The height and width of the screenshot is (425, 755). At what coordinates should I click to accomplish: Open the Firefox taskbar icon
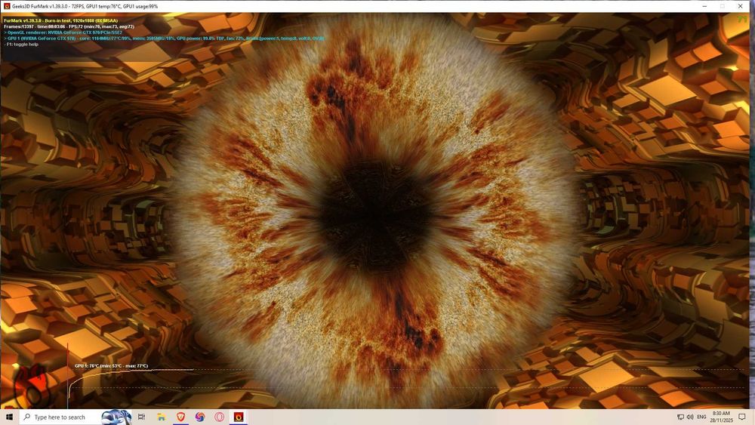point(200,417)
